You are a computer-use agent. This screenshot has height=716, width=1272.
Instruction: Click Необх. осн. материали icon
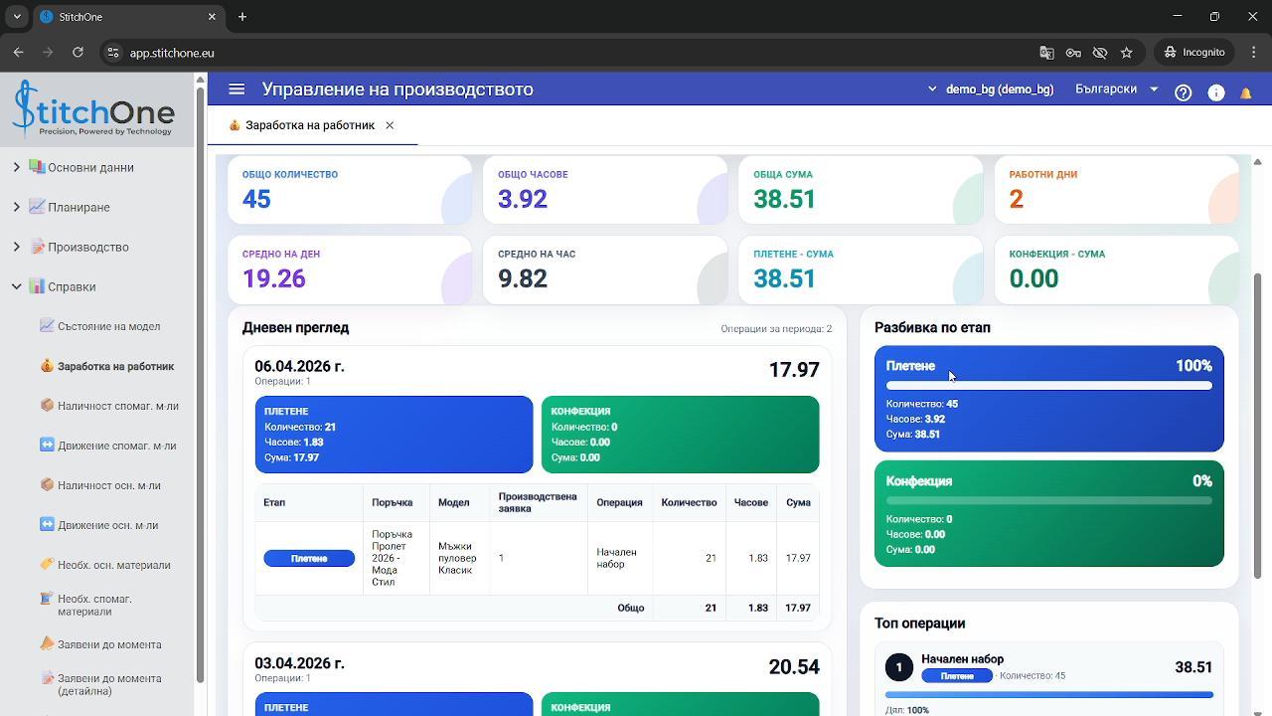(x=47, y=564)
